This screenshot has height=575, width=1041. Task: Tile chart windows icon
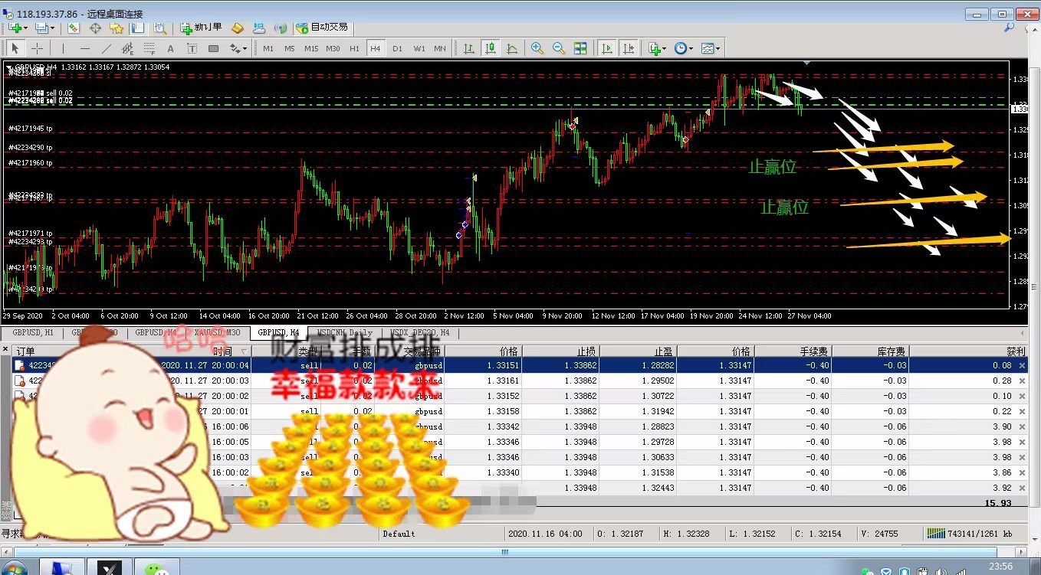[x=580, y=48]
